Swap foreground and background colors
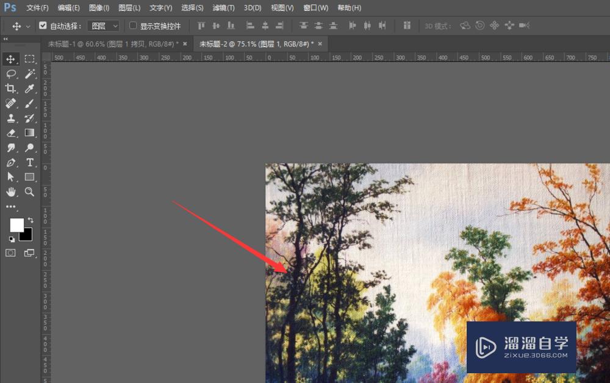 coord(30,220)
